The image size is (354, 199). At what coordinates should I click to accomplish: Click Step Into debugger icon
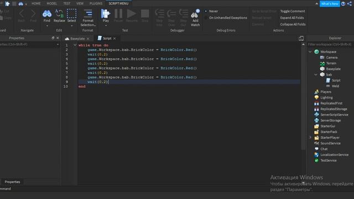[159, 13]
